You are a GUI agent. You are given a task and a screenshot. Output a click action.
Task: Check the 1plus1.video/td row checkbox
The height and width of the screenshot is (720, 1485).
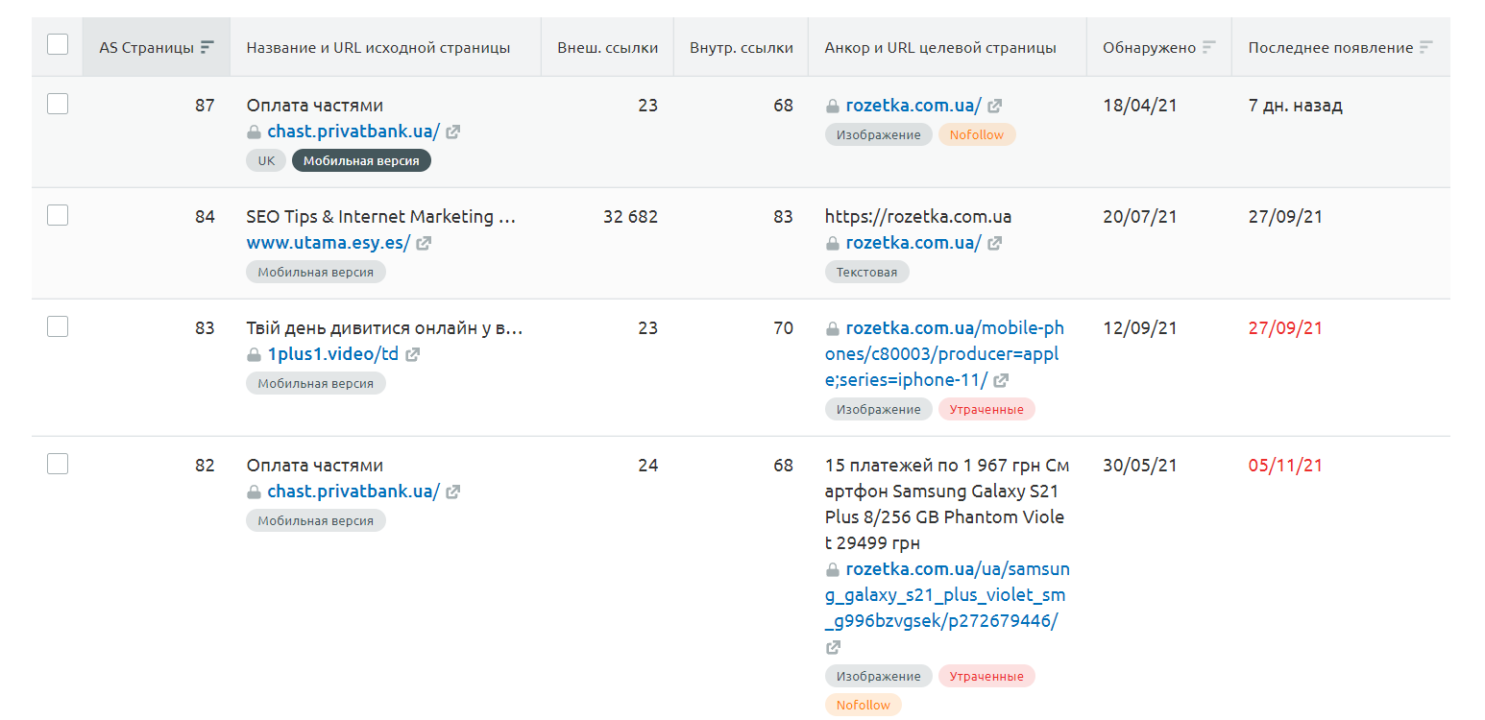[58, 326]
